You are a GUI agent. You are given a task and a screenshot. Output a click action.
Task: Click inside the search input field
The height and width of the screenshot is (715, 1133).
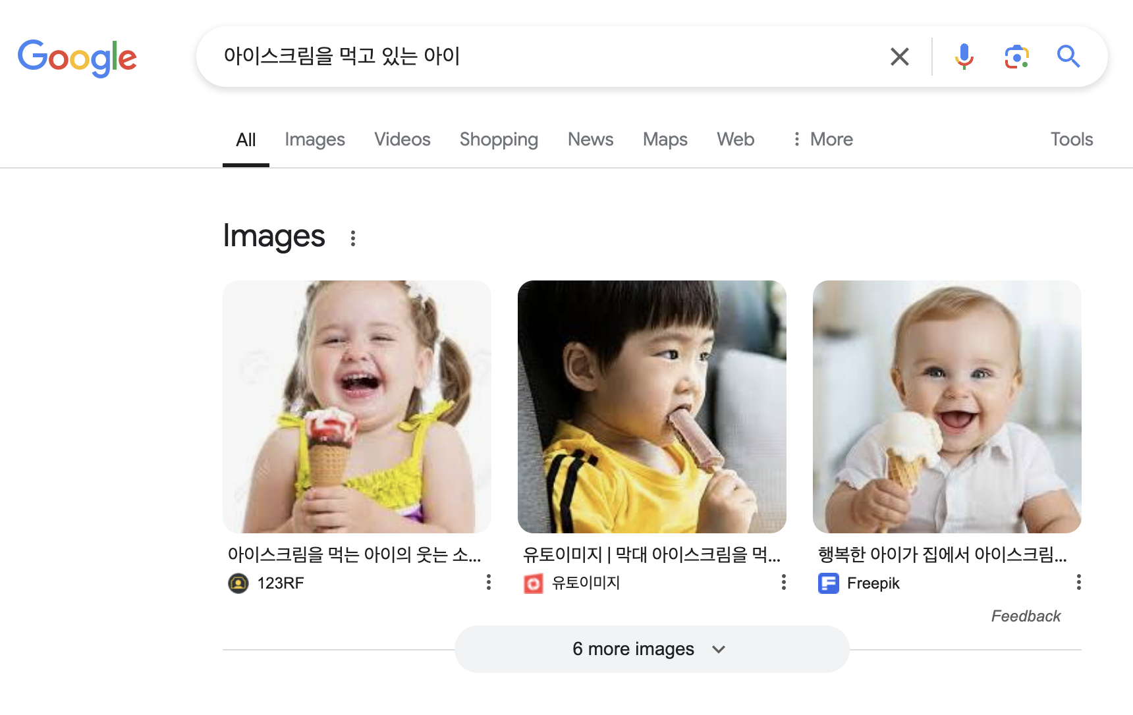pos(527,57)
